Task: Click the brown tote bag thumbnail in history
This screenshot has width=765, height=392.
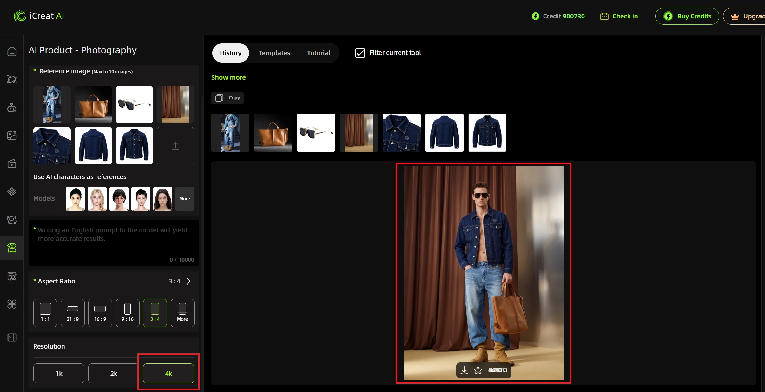Action: [x=273, y=133]
